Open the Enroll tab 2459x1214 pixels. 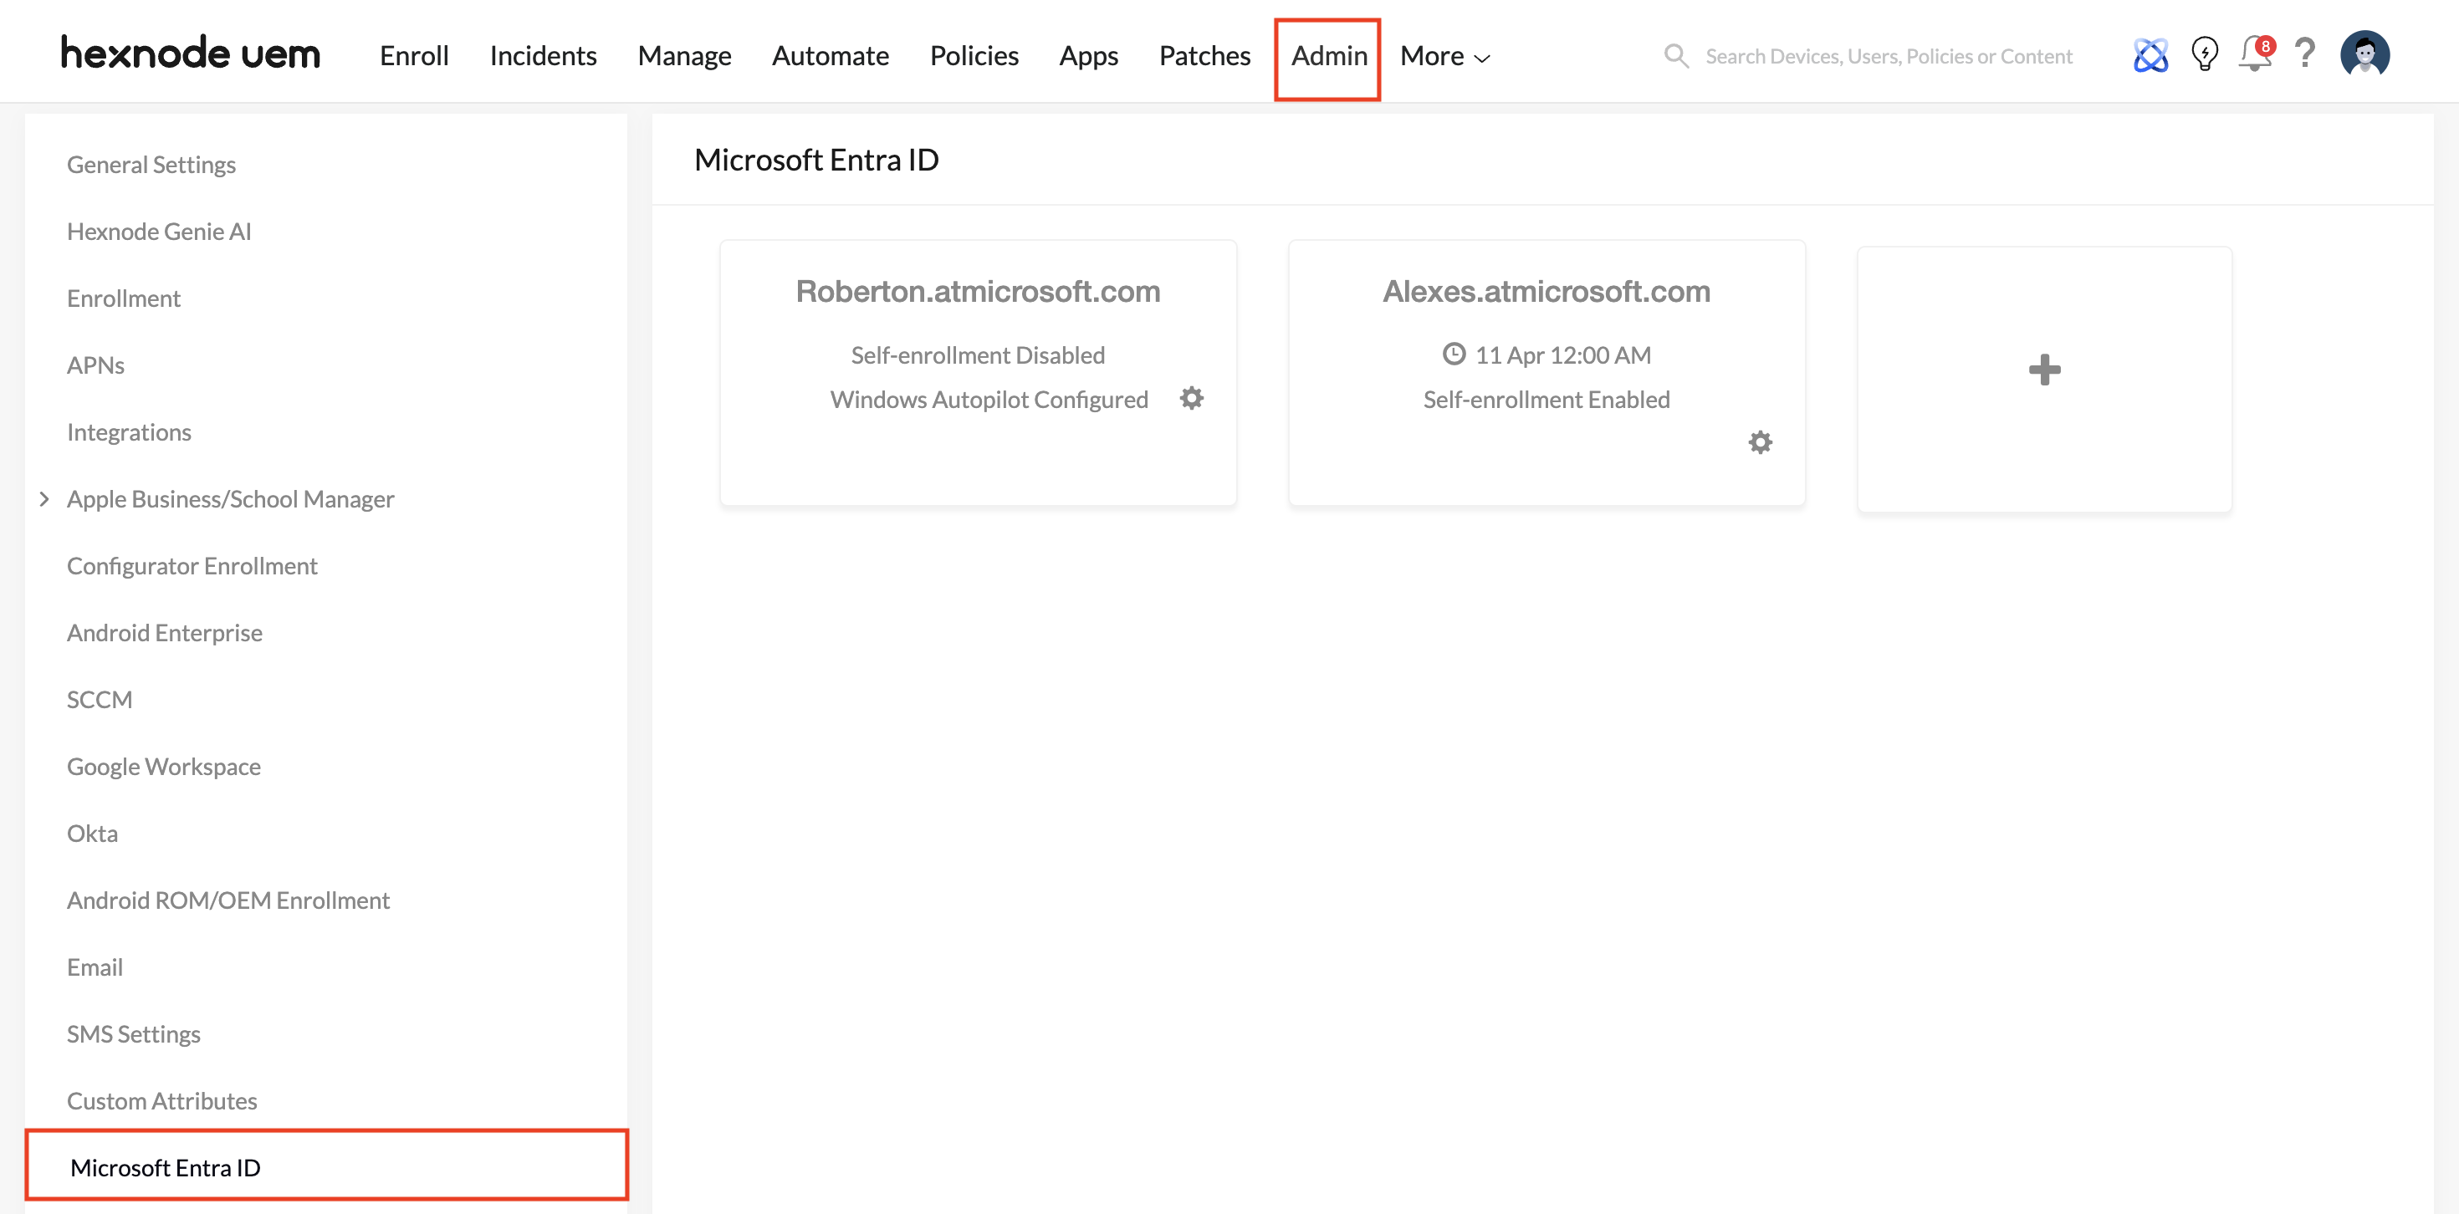[414, 56]
